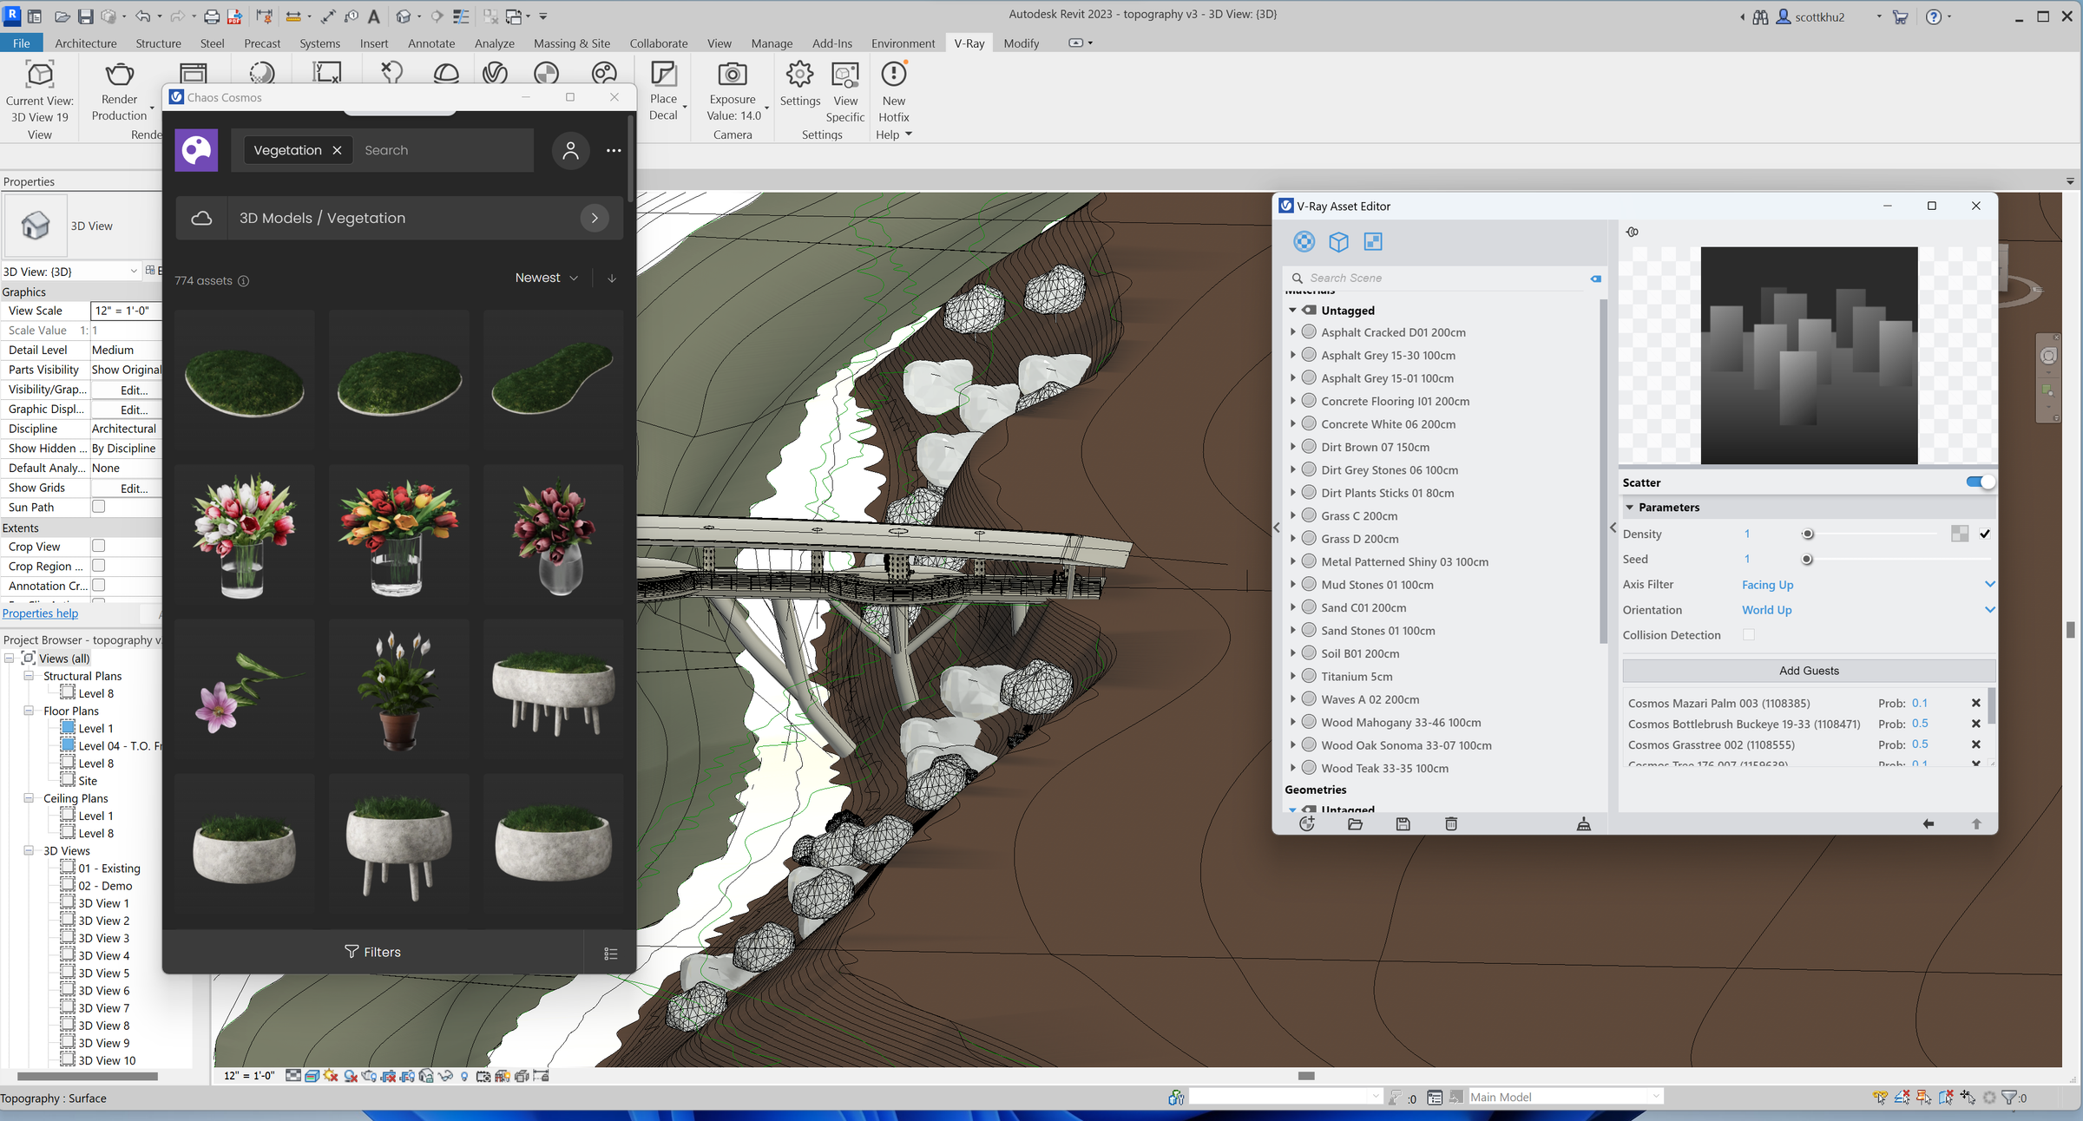Click the Exposure Value camera icon
The height and width of the screenshot is (1121, 2083).
point(733,75)
